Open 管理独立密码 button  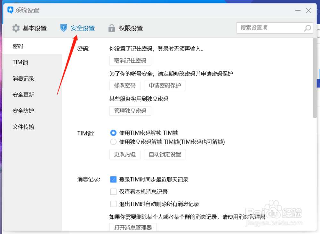130,111
